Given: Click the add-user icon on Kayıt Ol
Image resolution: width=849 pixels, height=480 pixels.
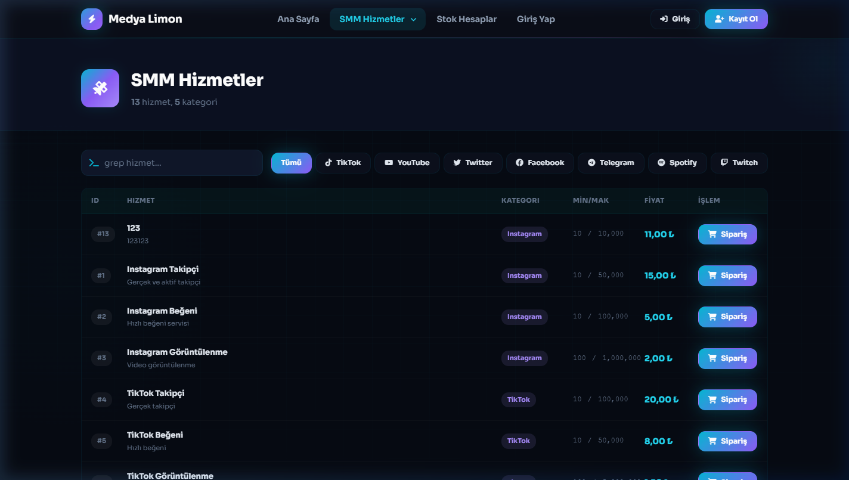Looking at the screenshot, I should [x=720, y=19].
